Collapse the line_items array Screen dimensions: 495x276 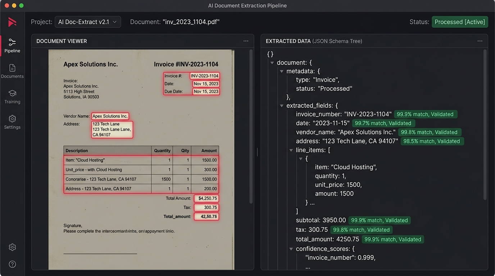[291, 150]
